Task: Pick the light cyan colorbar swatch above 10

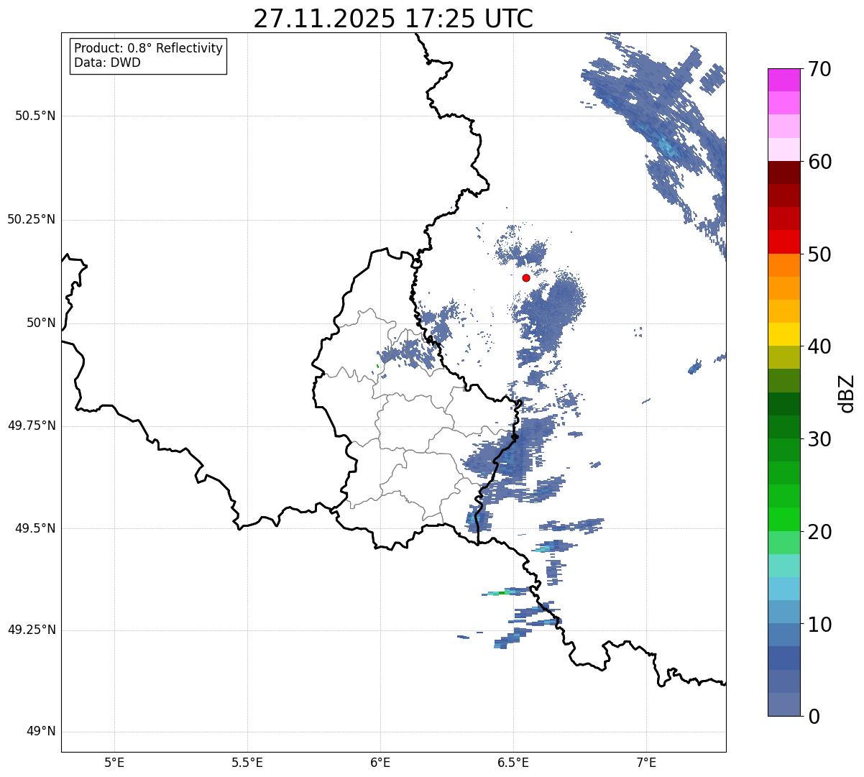Action: pyautogui.click(x=784, y=589)
